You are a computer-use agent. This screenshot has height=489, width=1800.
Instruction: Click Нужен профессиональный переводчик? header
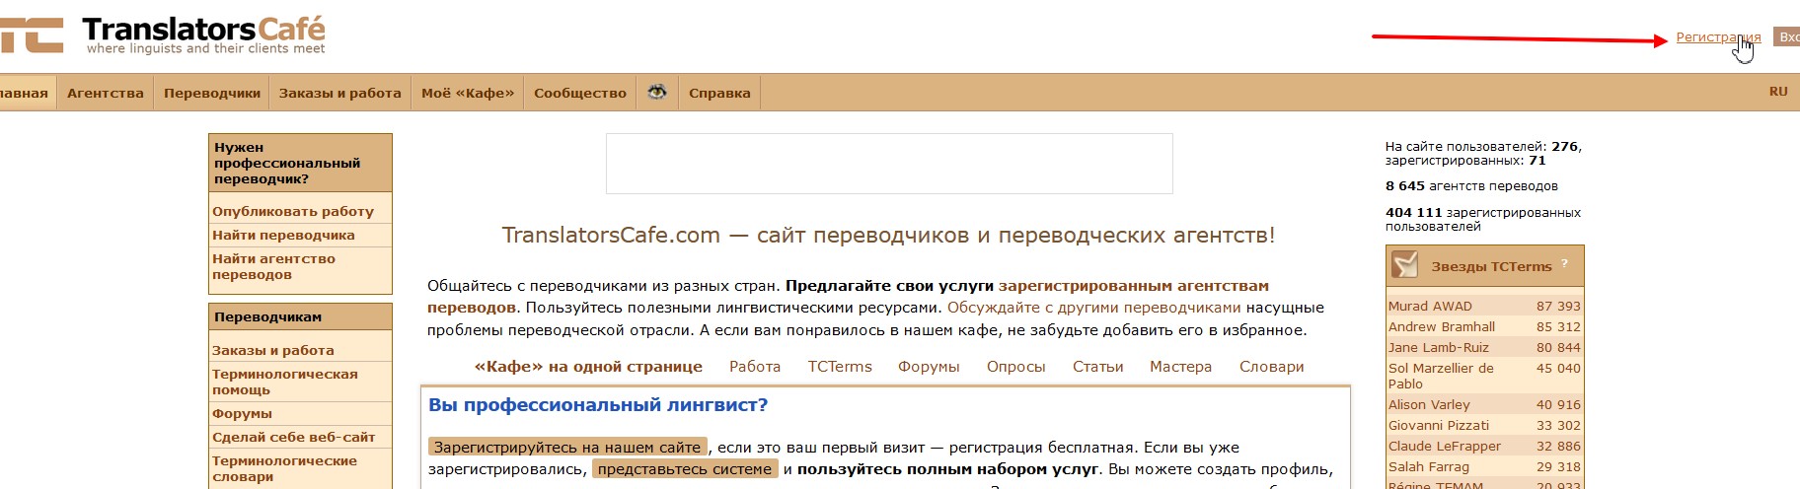[301, 163]
